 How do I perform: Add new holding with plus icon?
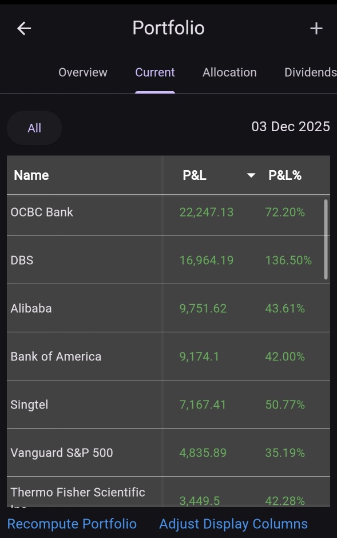coord(316,28)
